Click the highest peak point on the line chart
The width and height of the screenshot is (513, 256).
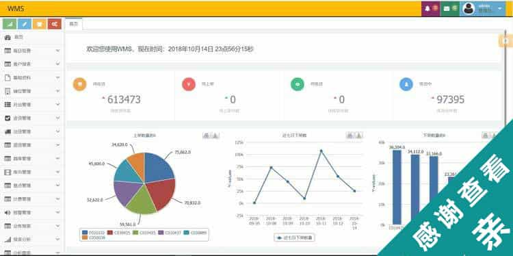(x=321, y=151)
